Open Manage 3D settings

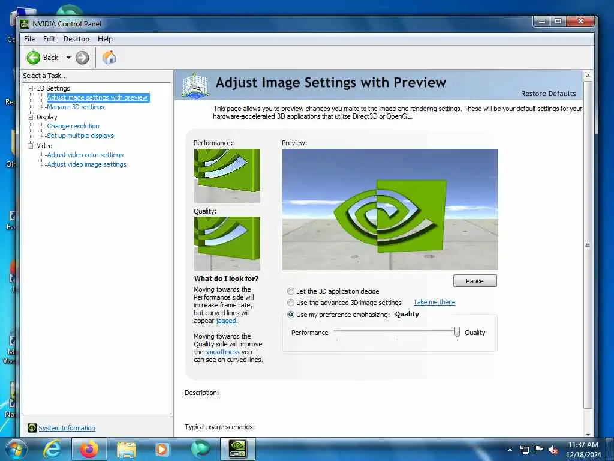pyautogui.click(x=76, y=107)
